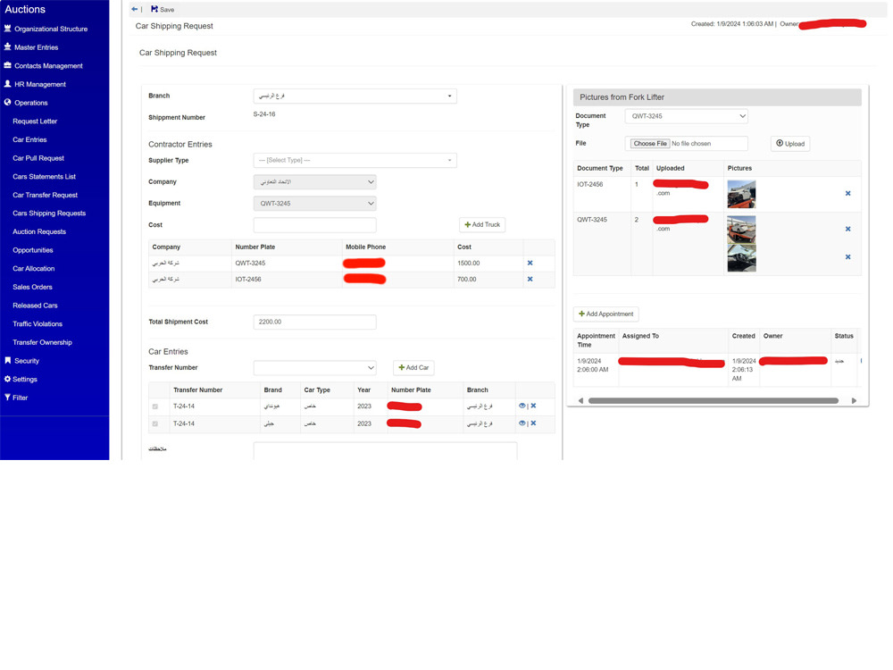Open the Supplier Type dropdown
Screen dimensions: 893x670
355,161
